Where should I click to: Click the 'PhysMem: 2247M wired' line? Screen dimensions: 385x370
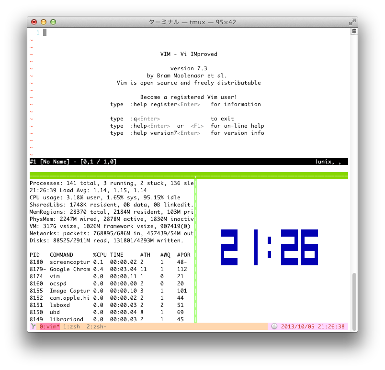click(x=112, y=219)
